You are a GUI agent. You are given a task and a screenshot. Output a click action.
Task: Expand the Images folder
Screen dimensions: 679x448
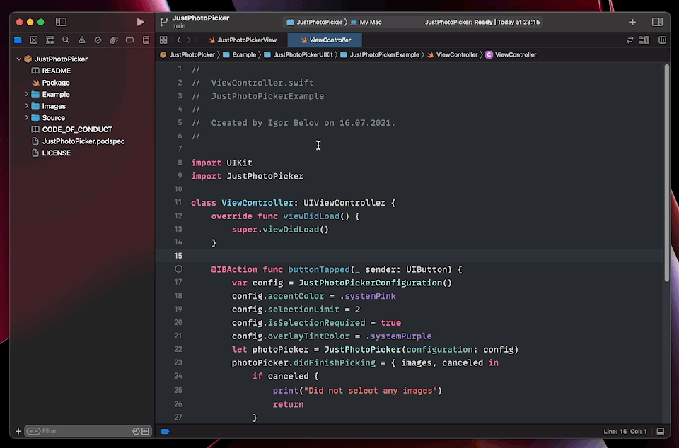click(x=26, y=106)
